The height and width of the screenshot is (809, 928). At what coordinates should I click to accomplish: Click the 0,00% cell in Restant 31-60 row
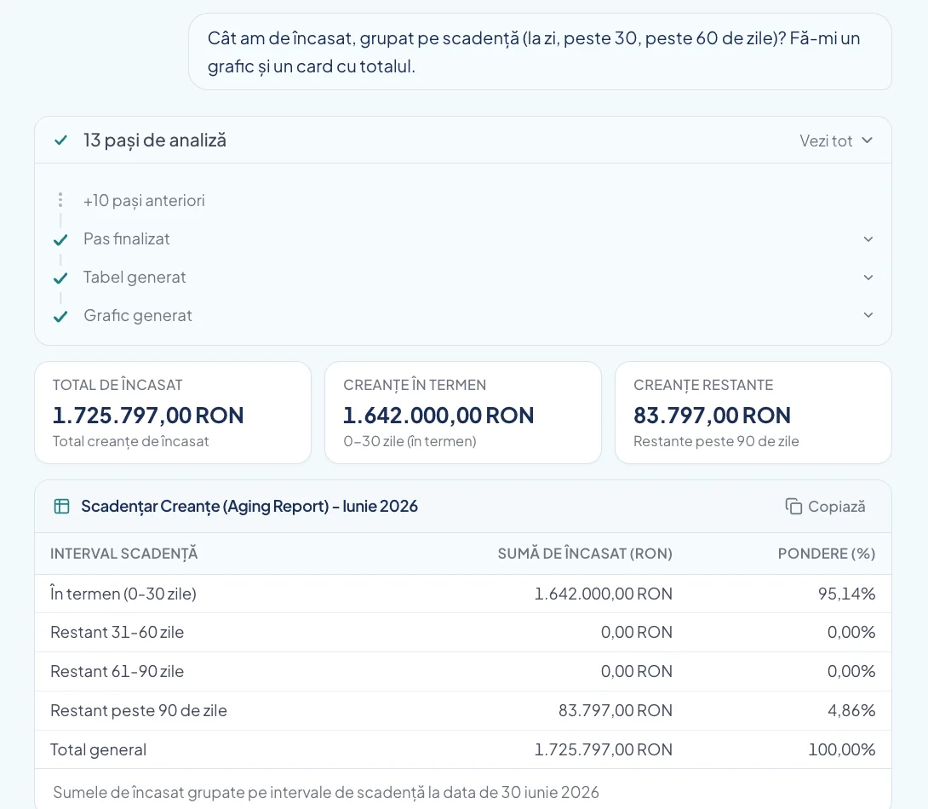pyautogui.click(x=851, y=632)
